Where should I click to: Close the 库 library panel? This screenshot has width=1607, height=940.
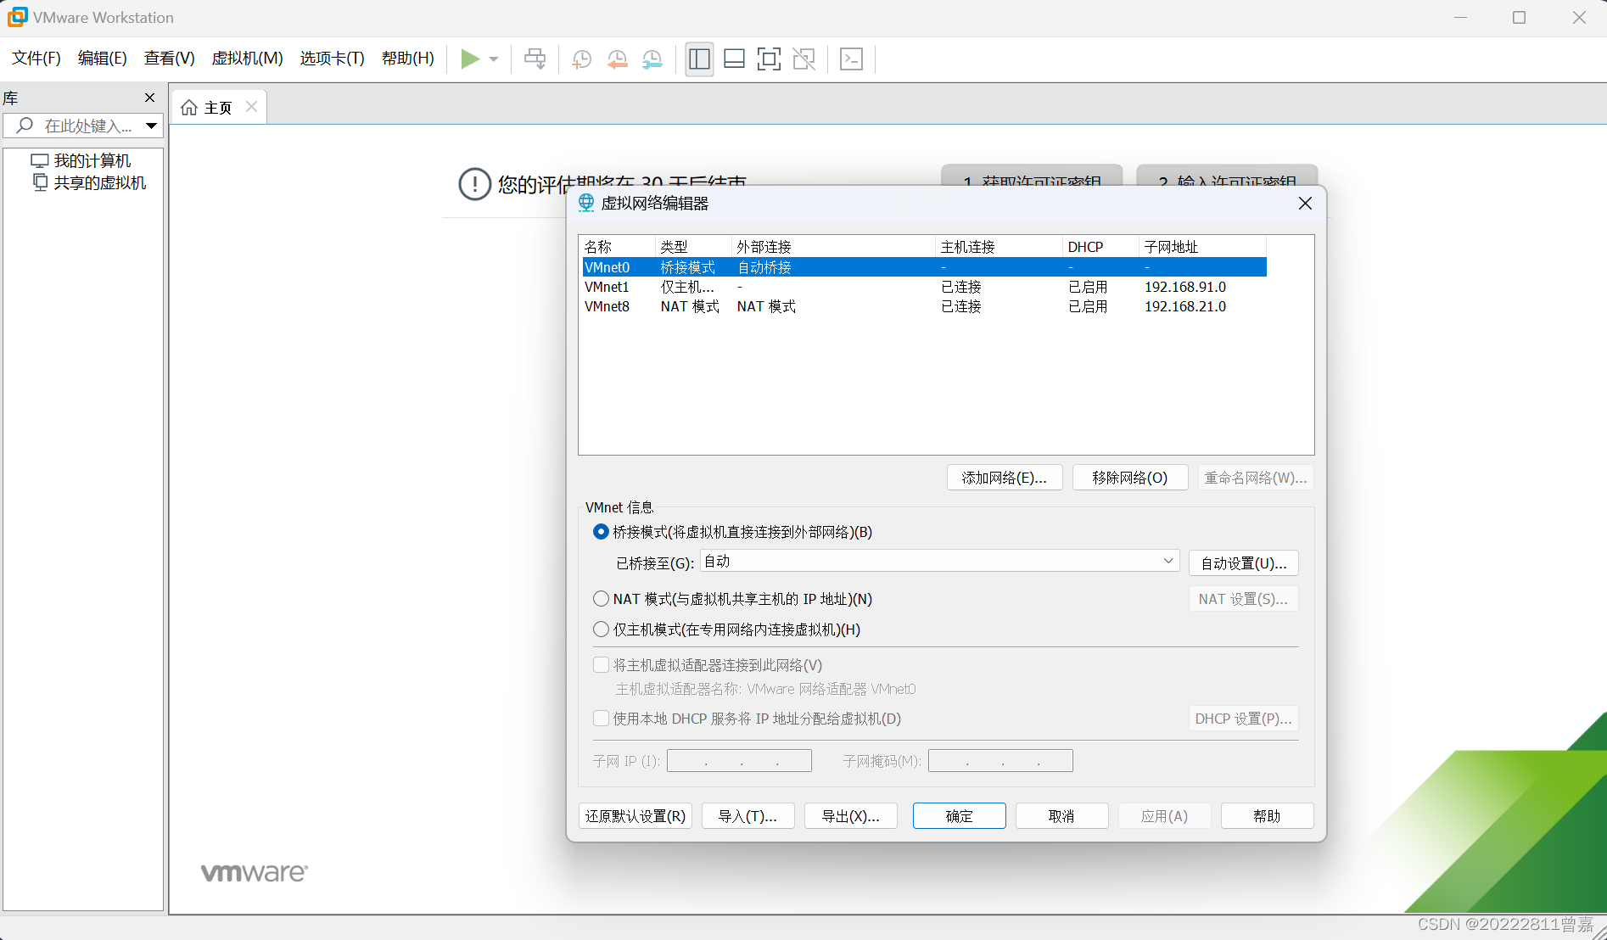coord(150,98)
